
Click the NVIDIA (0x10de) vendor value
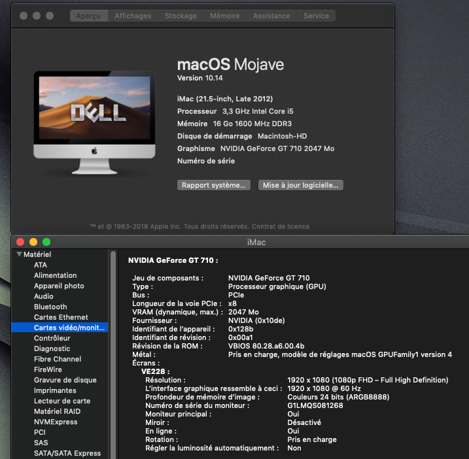click(x=256, y=320)
